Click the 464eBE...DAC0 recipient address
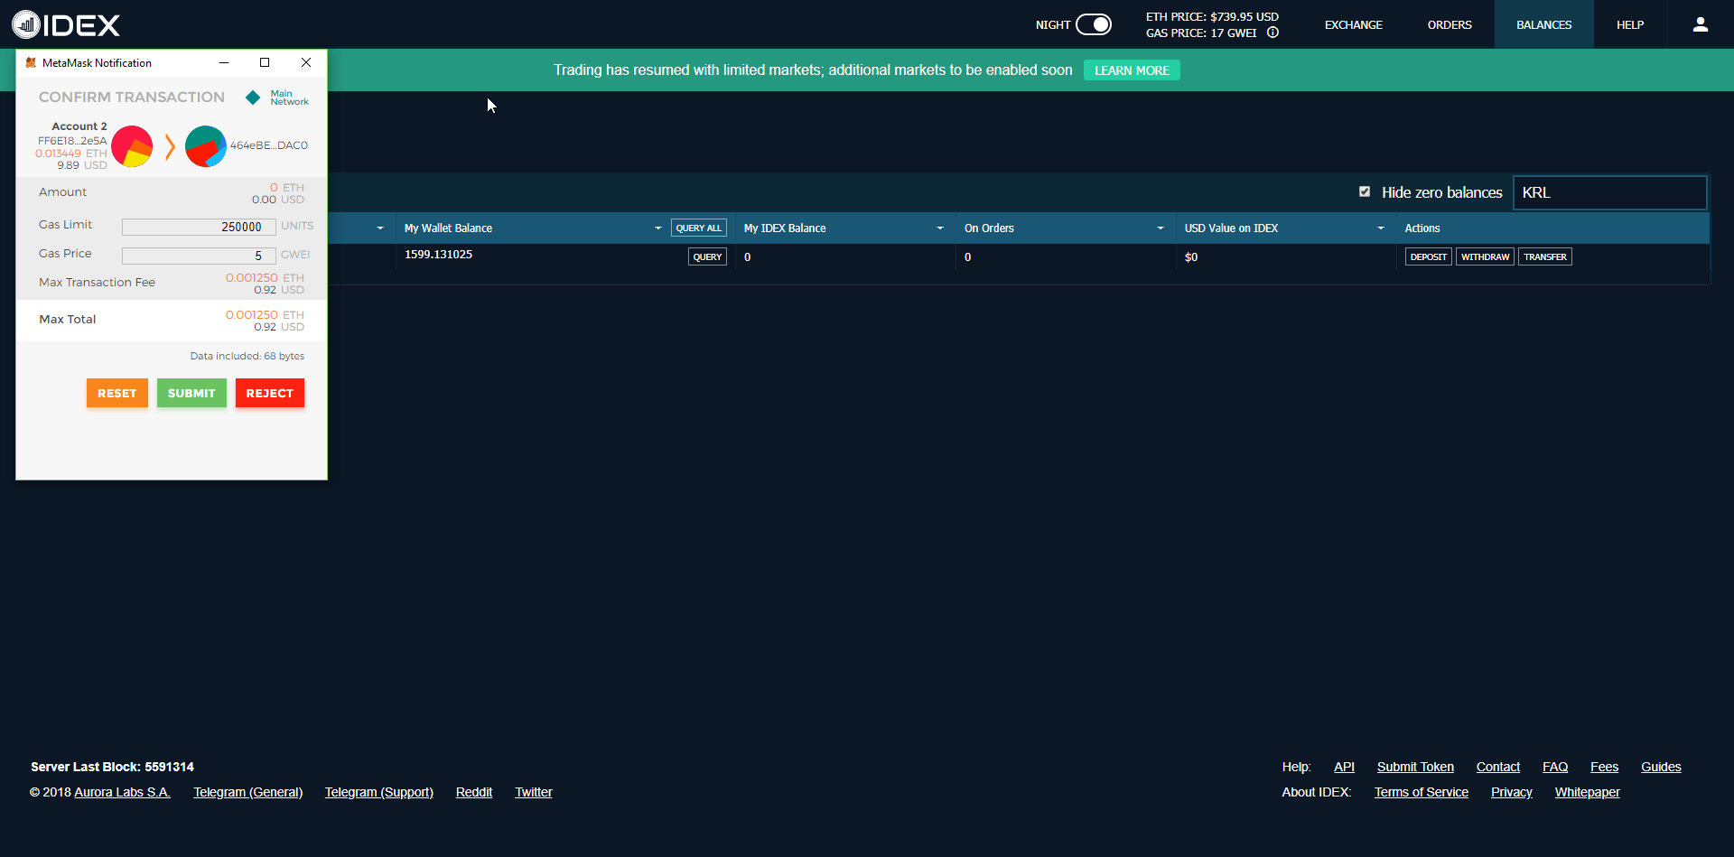This screenshot has height=857, width=1734. click(269, 145)
